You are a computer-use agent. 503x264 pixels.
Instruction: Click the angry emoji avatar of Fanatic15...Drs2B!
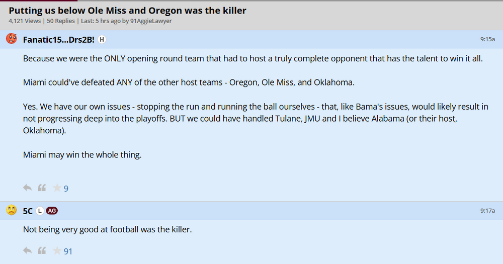(x=11, y=39)
